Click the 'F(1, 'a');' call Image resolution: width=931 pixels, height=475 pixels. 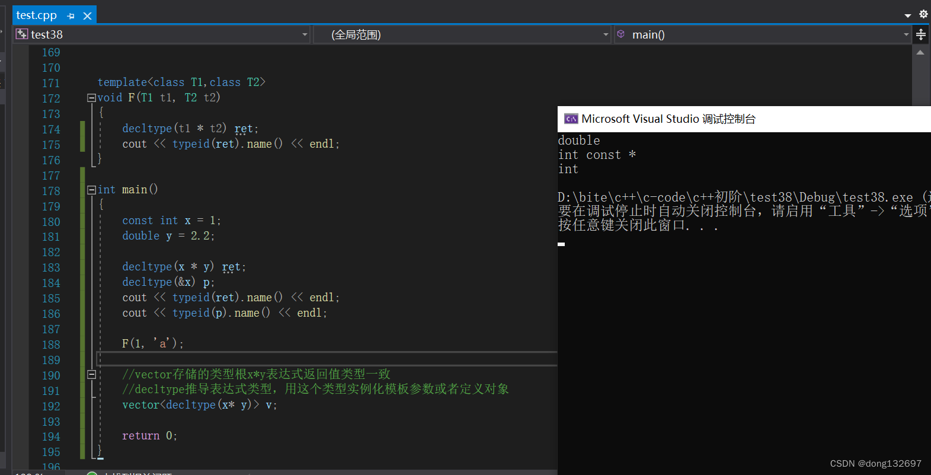[153, 343]
